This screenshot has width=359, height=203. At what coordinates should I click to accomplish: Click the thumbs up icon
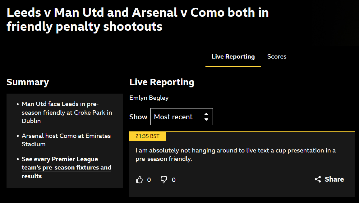click(139, 180)
